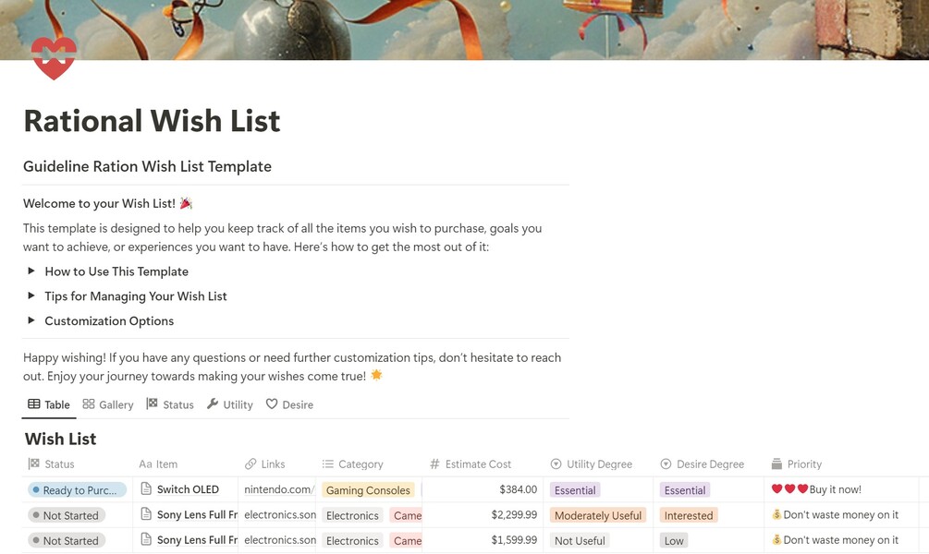The image size is (929, 554).
Task: Click the heart page icon
Action: point(54,57)
